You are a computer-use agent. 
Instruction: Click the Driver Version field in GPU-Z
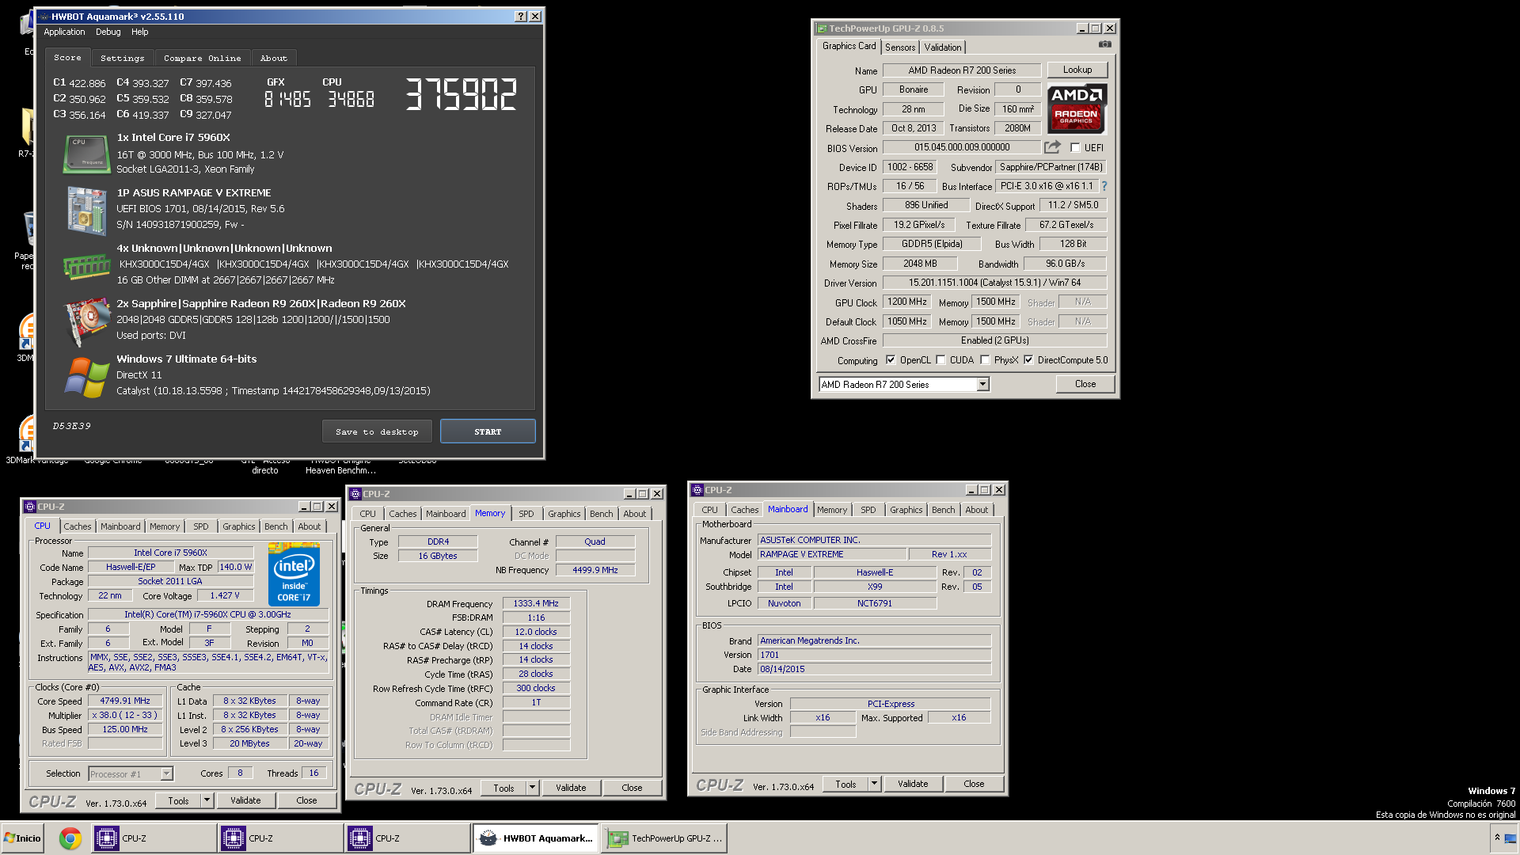[995, 283]
